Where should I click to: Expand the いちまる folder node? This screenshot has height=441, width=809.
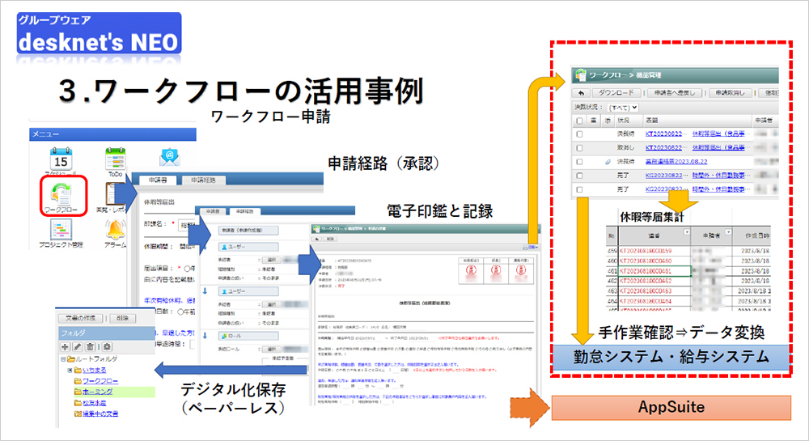70,371
